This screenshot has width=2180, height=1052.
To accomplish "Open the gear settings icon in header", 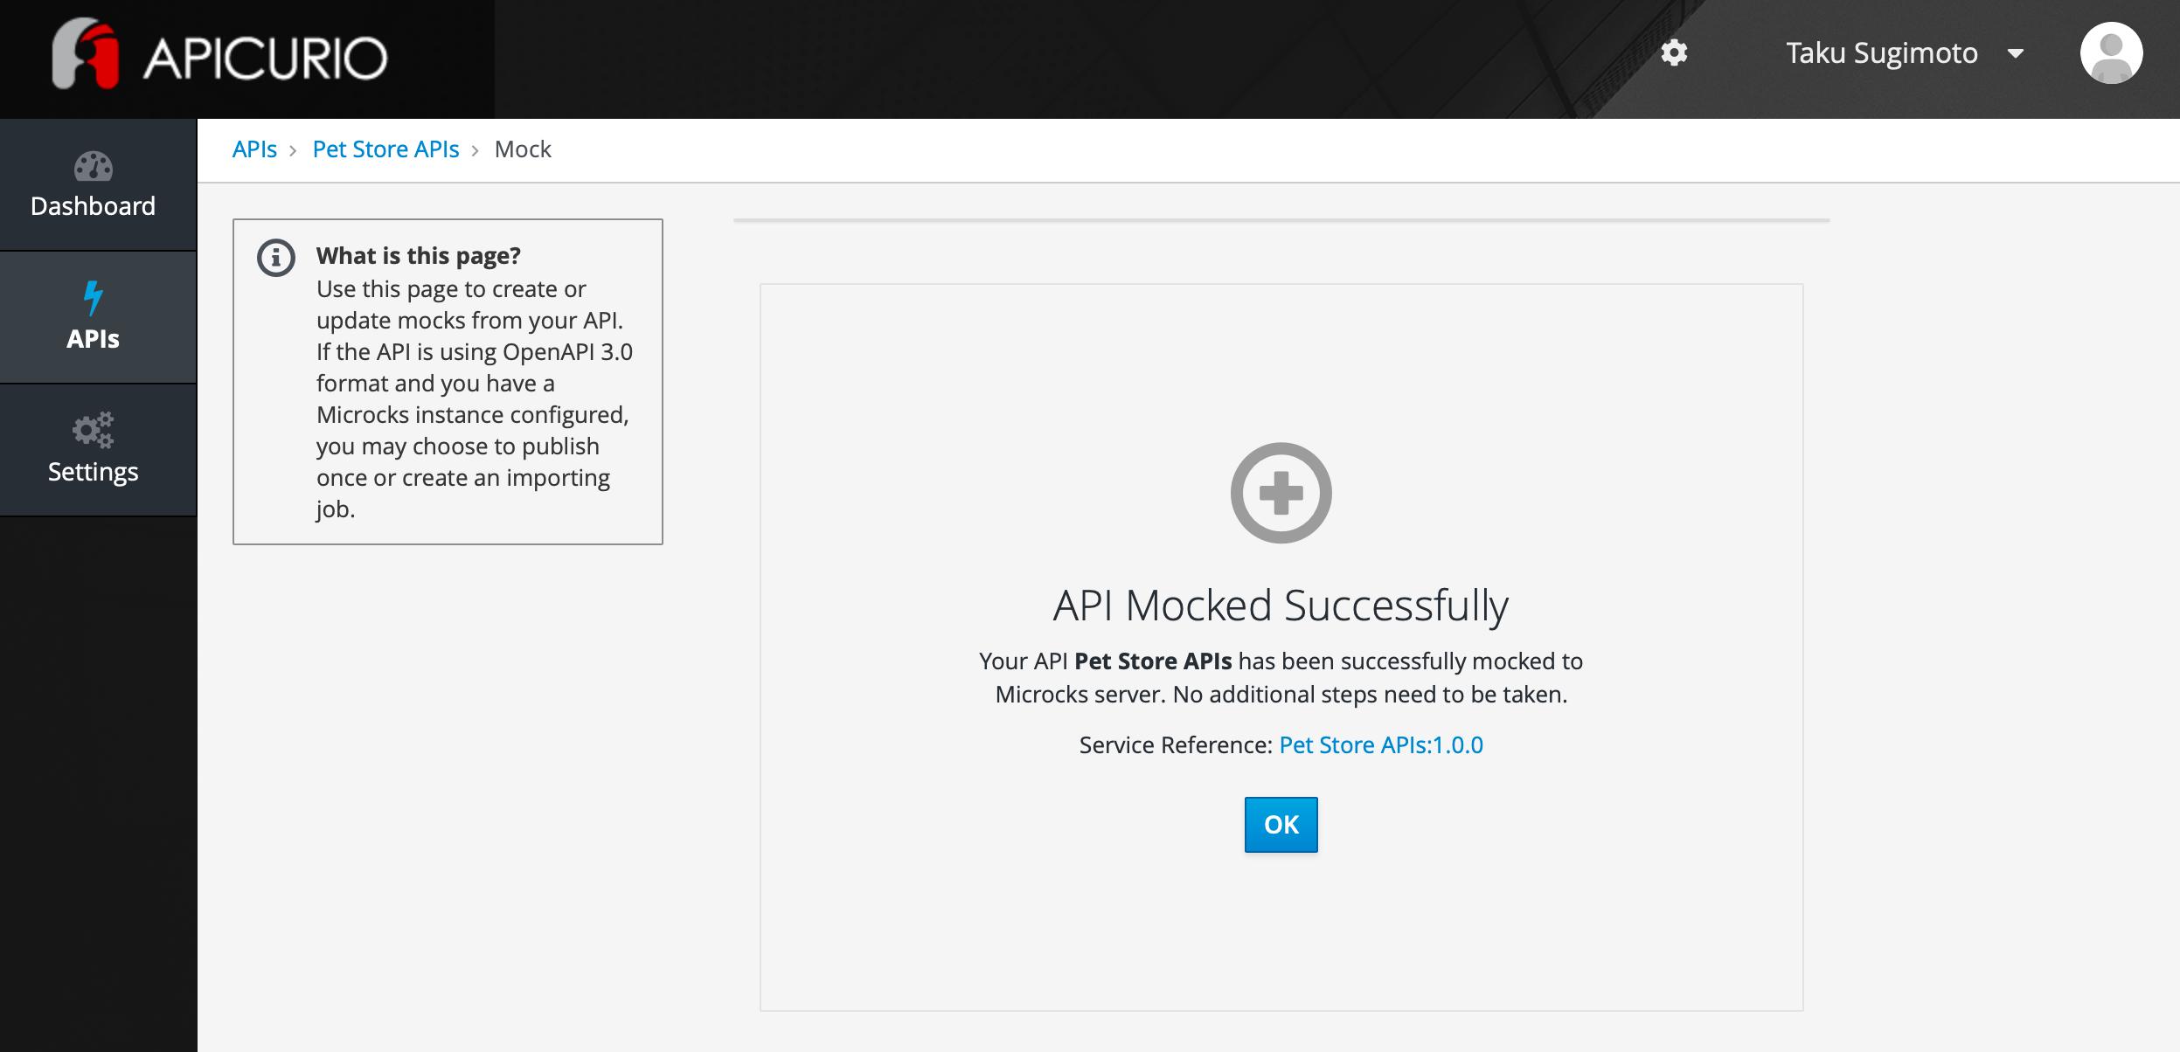I will tap(1674, 53).
